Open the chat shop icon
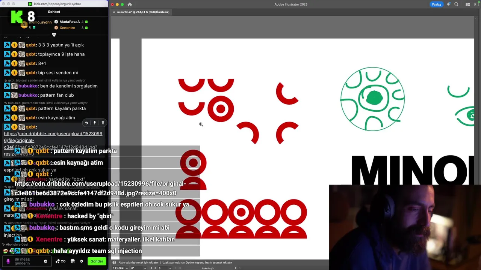Image resolution: width=481 pixels, height=270 pixels. coord(73,261)
